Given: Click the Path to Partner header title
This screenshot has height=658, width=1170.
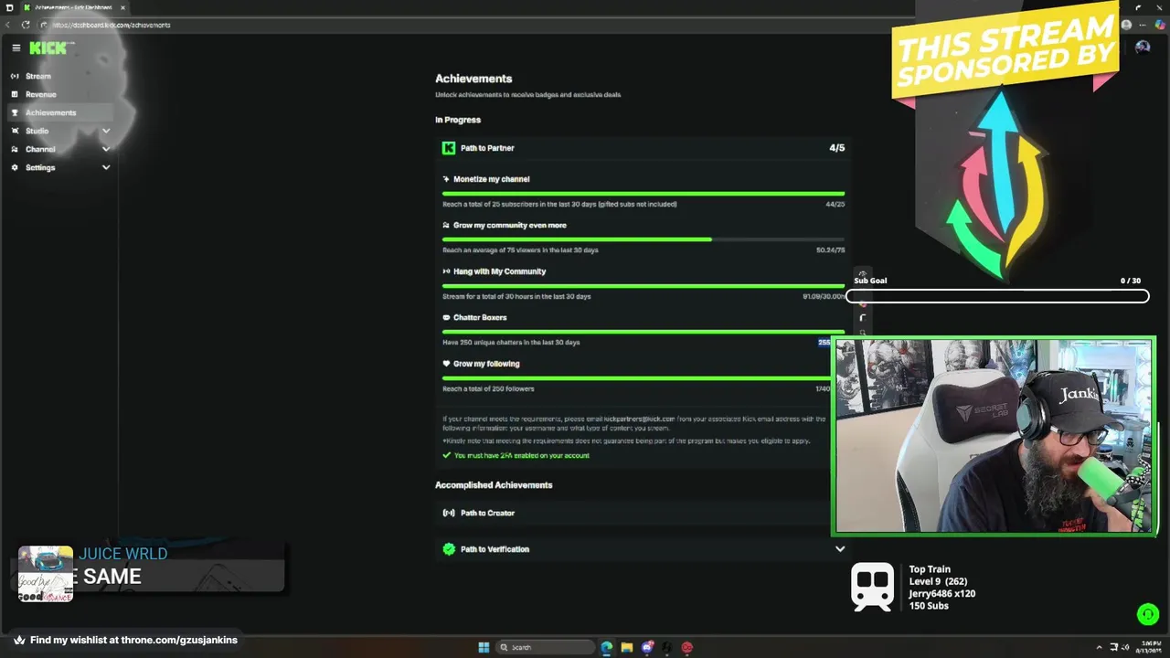Looking at the screenshot, I should 487,148.
